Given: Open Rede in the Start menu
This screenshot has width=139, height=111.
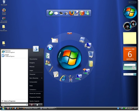Looking at the screenshot, I should pos(31,86).
